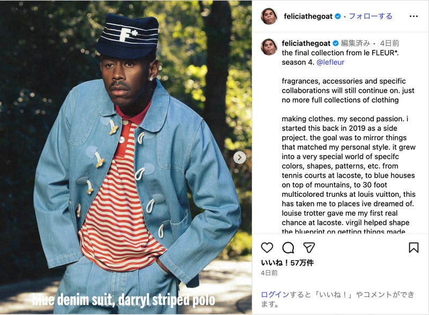This screenshot has width=429, height=315.
Task: Click the main photo of denim suit
Action: pyautogui.click(x=126, y=157)
